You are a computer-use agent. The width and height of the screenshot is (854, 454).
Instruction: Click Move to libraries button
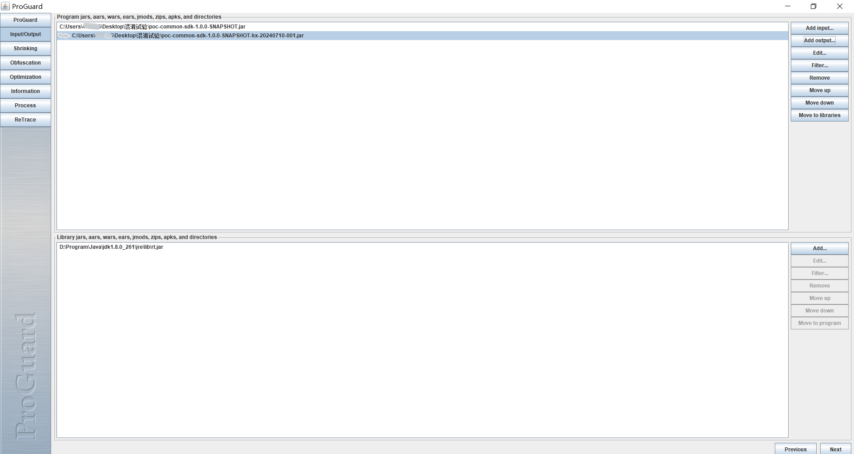[819, 115]
